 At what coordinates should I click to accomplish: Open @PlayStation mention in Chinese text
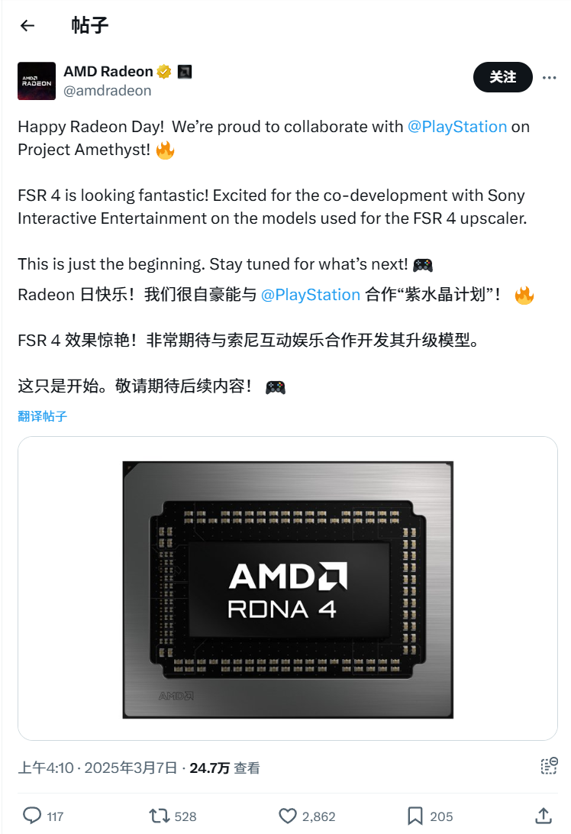coord(311,295)
